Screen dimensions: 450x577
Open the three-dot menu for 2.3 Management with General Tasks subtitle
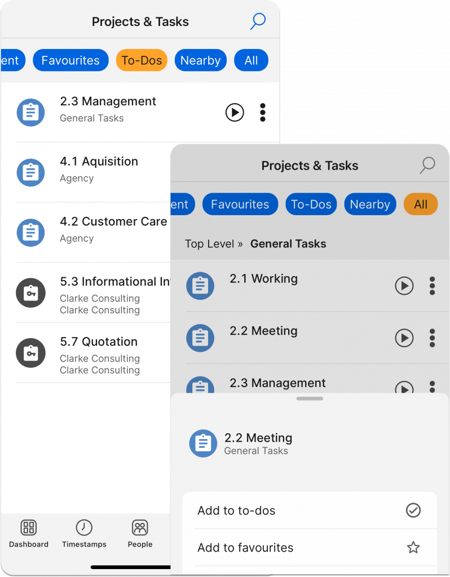pyautogui.click(x=263, y=112)
